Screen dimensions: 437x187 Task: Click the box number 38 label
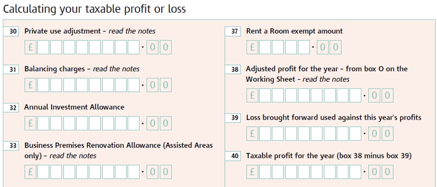tap(235, 70)
